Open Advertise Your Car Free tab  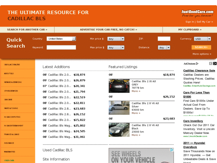click(x=109, y=30)
